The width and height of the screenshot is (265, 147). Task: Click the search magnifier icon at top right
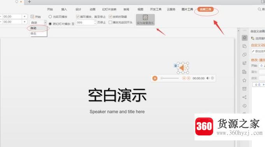[x=259, y=9]
